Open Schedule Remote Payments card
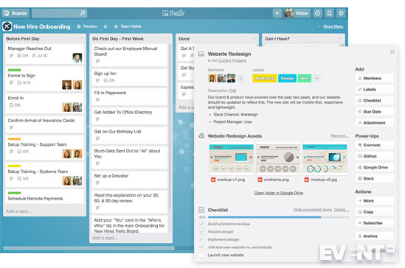The width and height of the screenshot is (405, 268). click(x=45, y=197)
